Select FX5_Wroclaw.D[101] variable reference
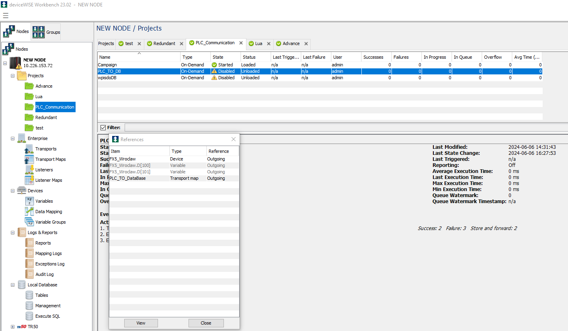The width and height of the screenshot is (568, 331). [174, 172]
